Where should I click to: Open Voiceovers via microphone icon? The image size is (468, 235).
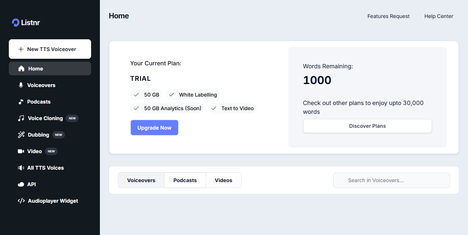21,85
